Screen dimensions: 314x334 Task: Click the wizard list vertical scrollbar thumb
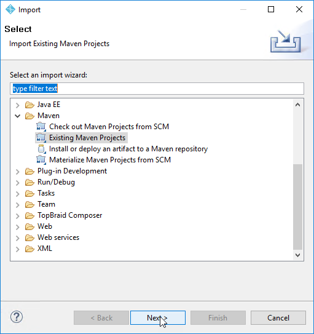pos(297,207)
